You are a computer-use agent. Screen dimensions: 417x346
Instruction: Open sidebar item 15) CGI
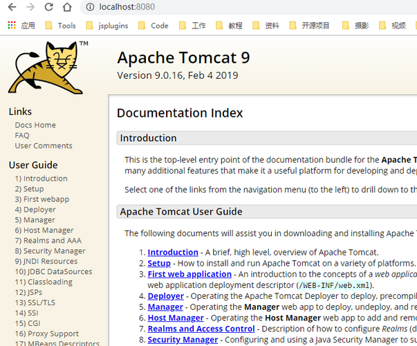[x=28, y=323]
